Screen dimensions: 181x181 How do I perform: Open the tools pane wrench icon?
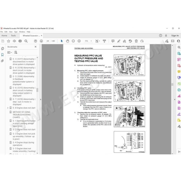[x=179, y=126]
